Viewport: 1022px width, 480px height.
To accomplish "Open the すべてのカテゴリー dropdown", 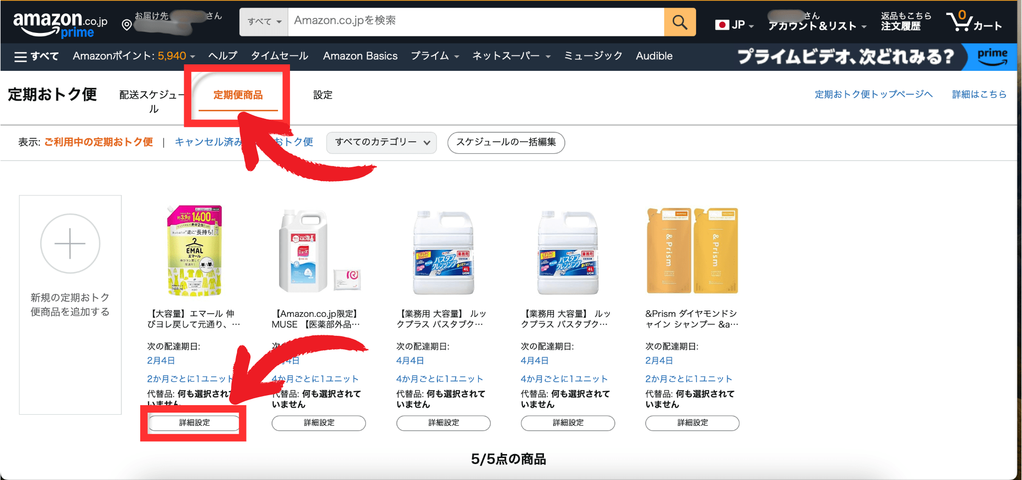I will click(382, 143).
